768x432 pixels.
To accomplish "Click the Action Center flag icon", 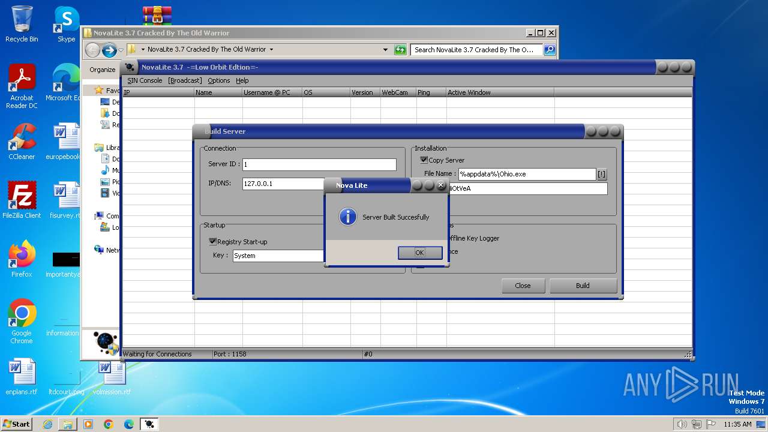I will pos(710,424).
